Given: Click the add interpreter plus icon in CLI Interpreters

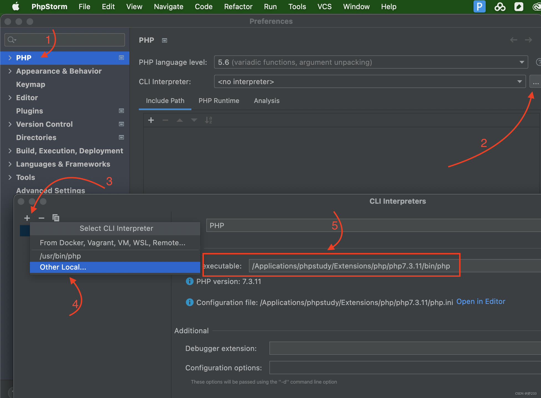Looking at the screenshot, I should tap(27, 218).
